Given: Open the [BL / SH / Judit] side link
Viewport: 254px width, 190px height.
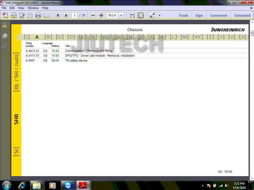Looking at the screenshot, I should pyautogui.click(x=16, y=72).
